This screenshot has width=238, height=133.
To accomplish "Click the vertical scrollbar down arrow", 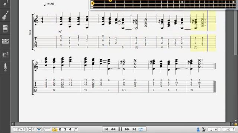I will (x=236, y=121).
